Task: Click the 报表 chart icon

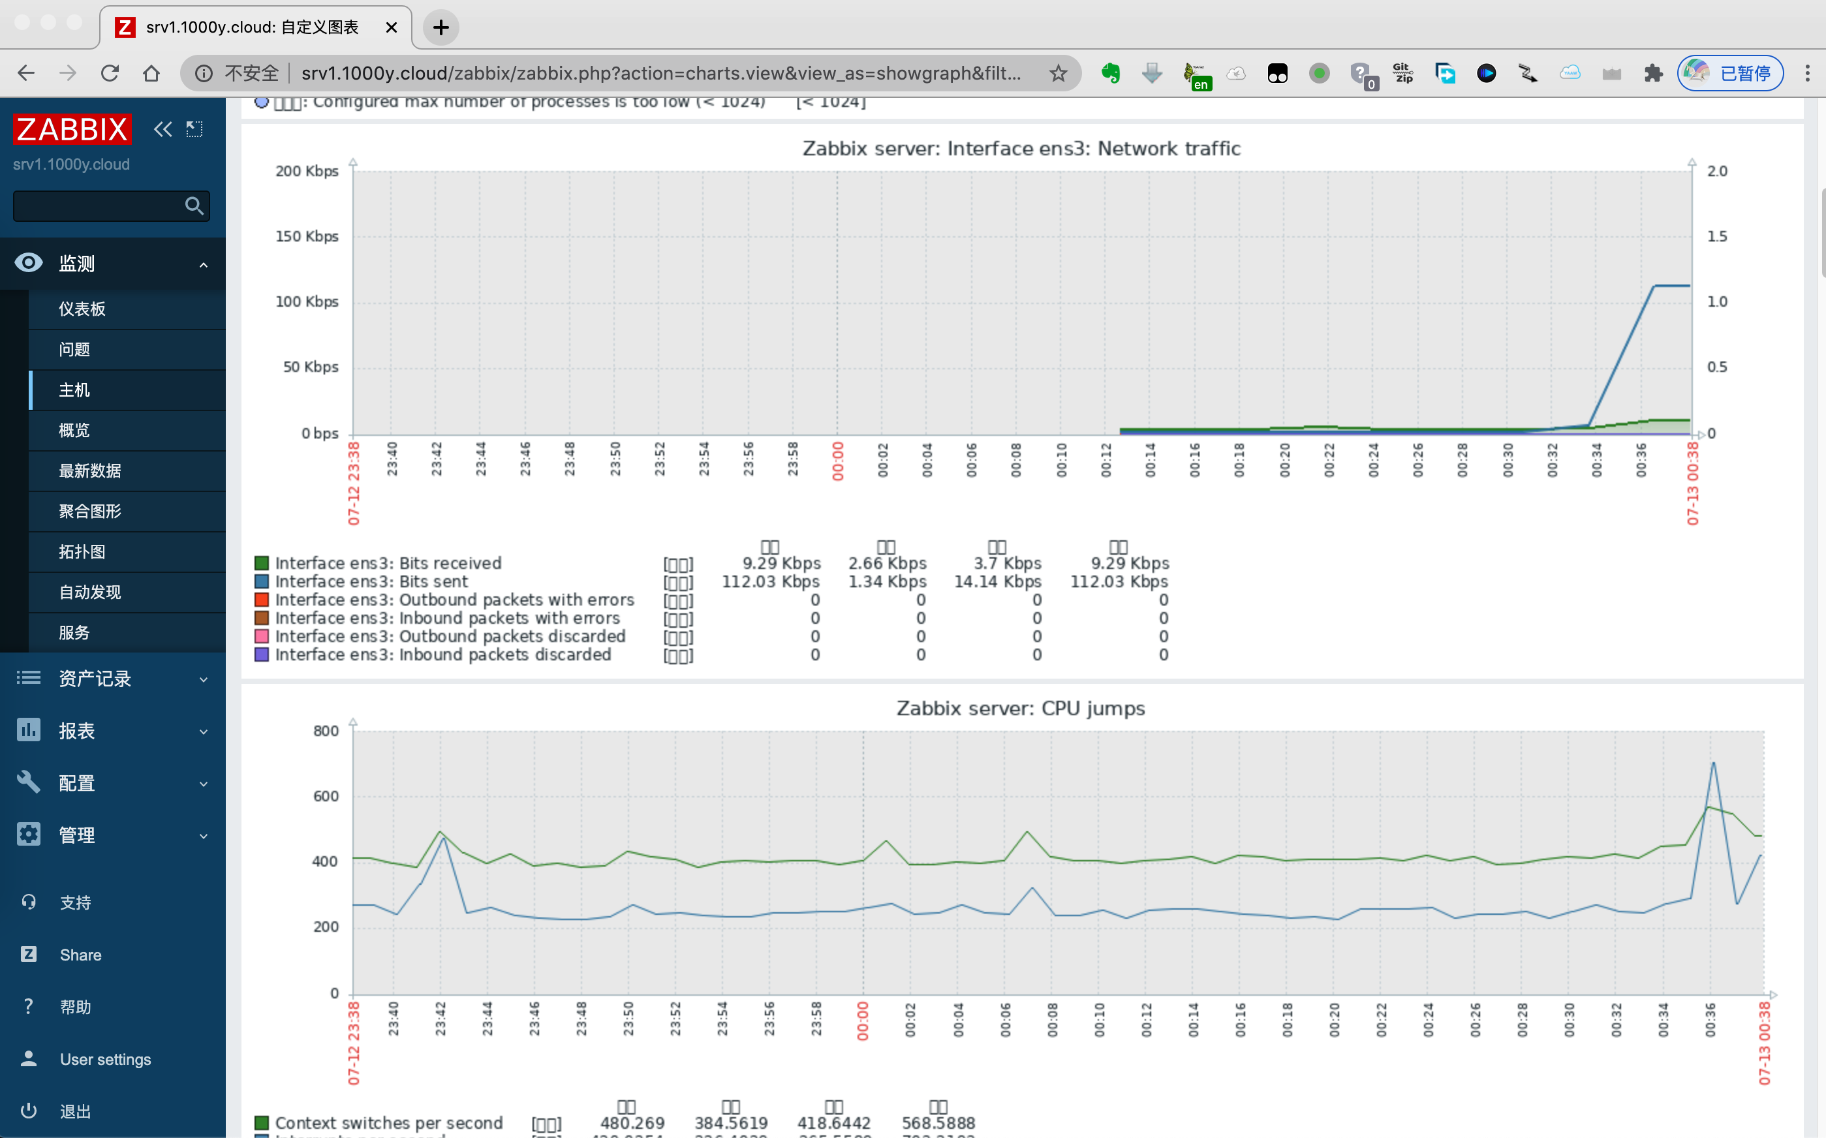Action: coord(29,730)
